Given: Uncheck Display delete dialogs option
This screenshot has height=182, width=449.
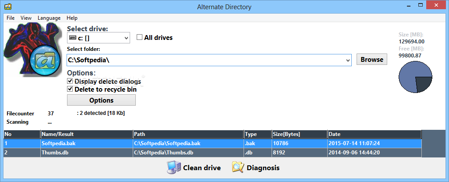Looking at the screenshot, I should 70,82.
